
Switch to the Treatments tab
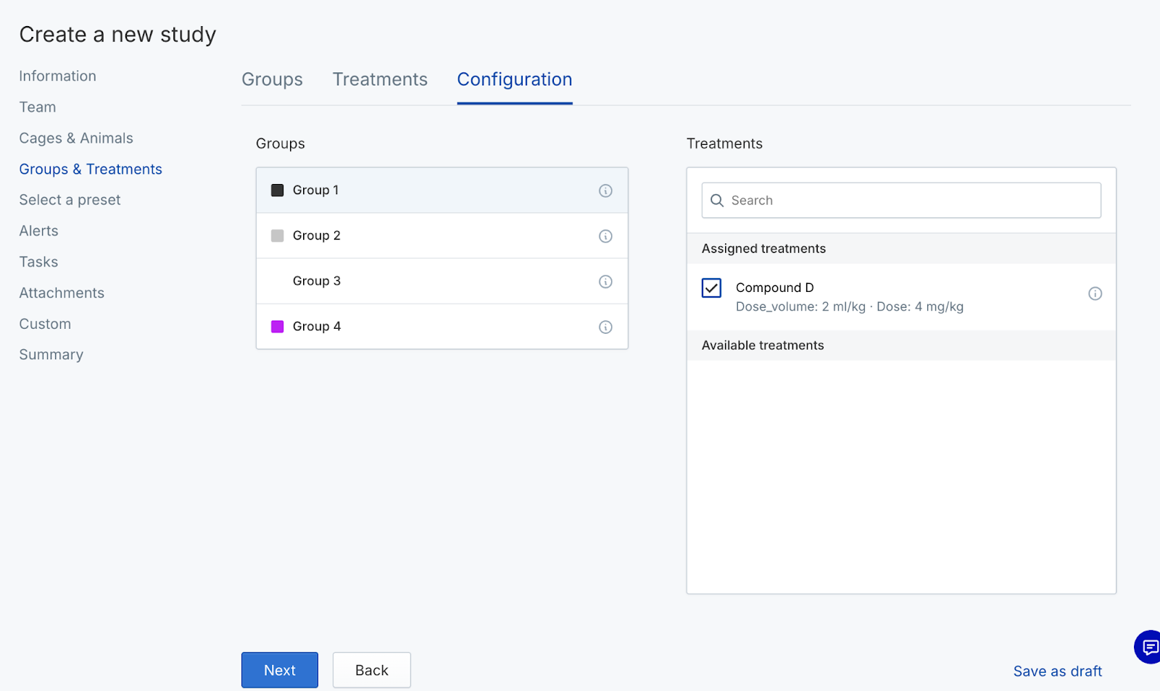coord(380,80)
